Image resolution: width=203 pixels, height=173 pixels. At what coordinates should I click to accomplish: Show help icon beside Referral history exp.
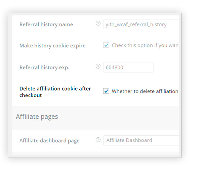point(98,66)
